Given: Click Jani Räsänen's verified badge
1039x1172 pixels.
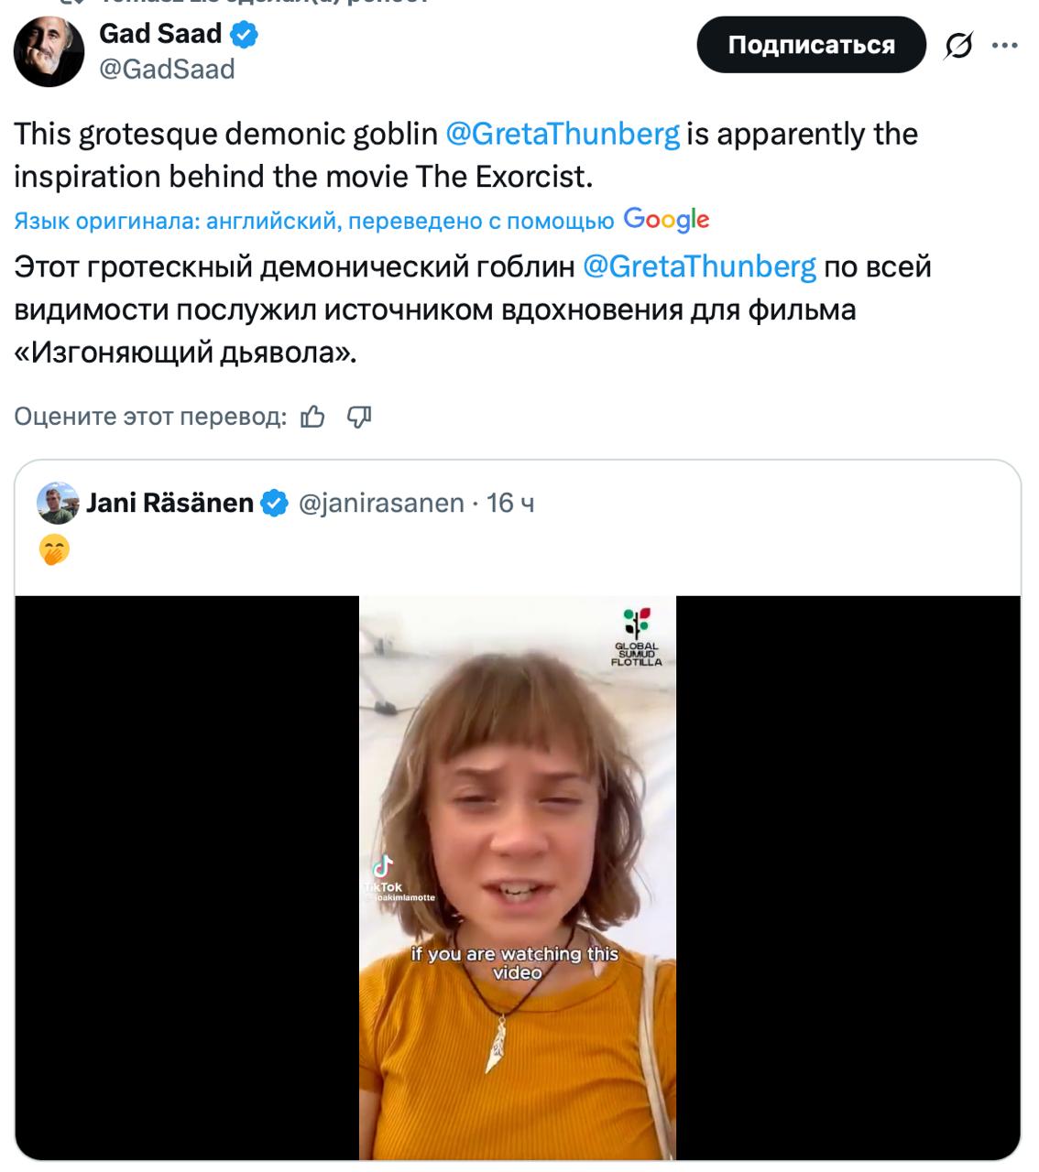Looking at the screenshot, I should [x=275, y=503].
